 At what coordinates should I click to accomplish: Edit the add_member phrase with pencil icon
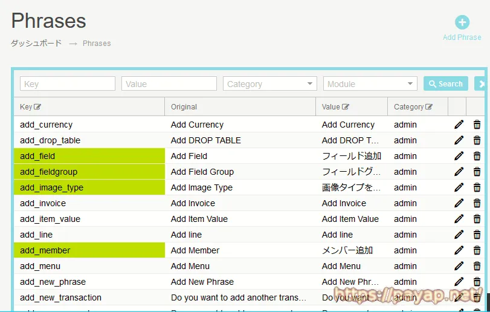[459, 250]
